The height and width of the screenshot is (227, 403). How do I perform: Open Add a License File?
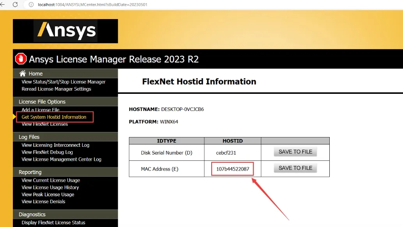click(x=41, y=110)
